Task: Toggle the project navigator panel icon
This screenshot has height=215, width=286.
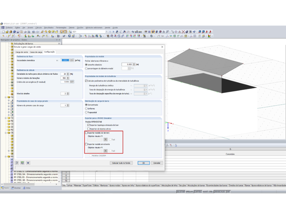Action: 62,32
